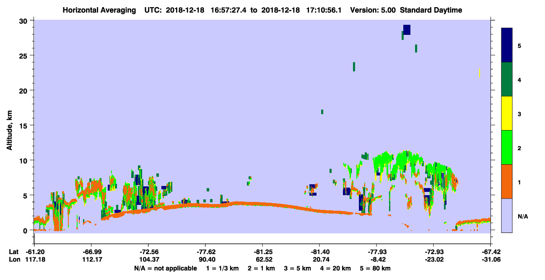Click the '3 = 5 km' legend text

[x=297, y=268]
